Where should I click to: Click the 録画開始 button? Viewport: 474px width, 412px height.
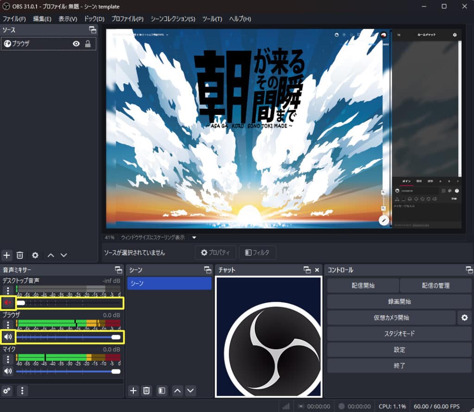tap(399, 301)
